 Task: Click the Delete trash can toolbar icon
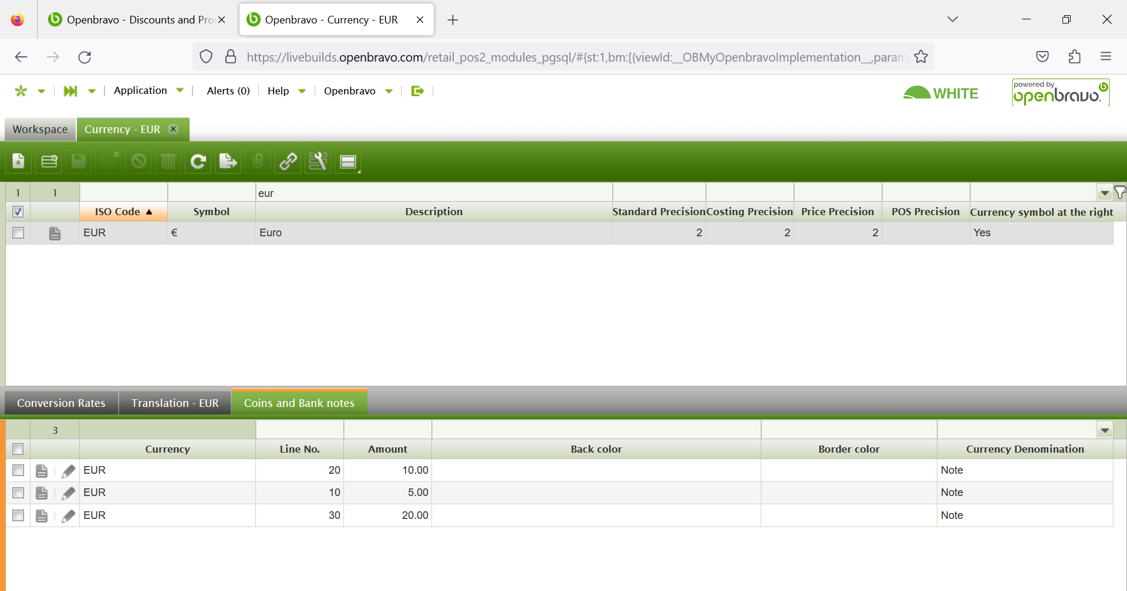(x=168, y=161)
